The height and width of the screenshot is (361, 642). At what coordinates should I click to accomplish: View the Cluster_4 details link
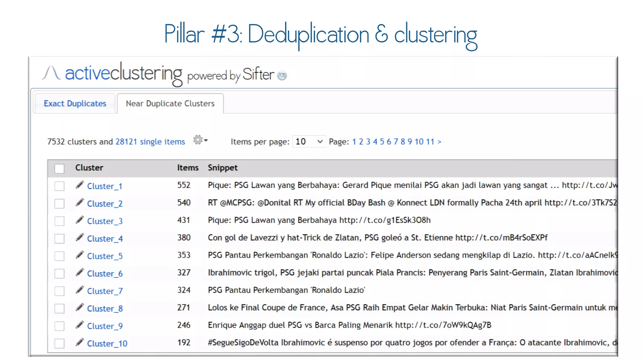click(105, 239)
